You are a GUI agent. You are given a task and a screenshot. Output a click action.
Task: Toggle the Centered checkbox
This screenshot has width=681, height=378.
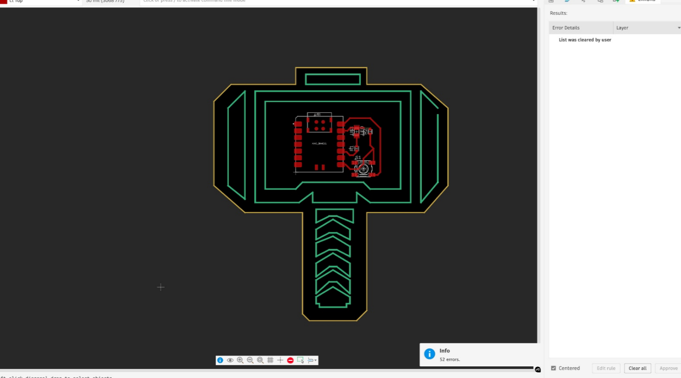click(x=554, y=368)
